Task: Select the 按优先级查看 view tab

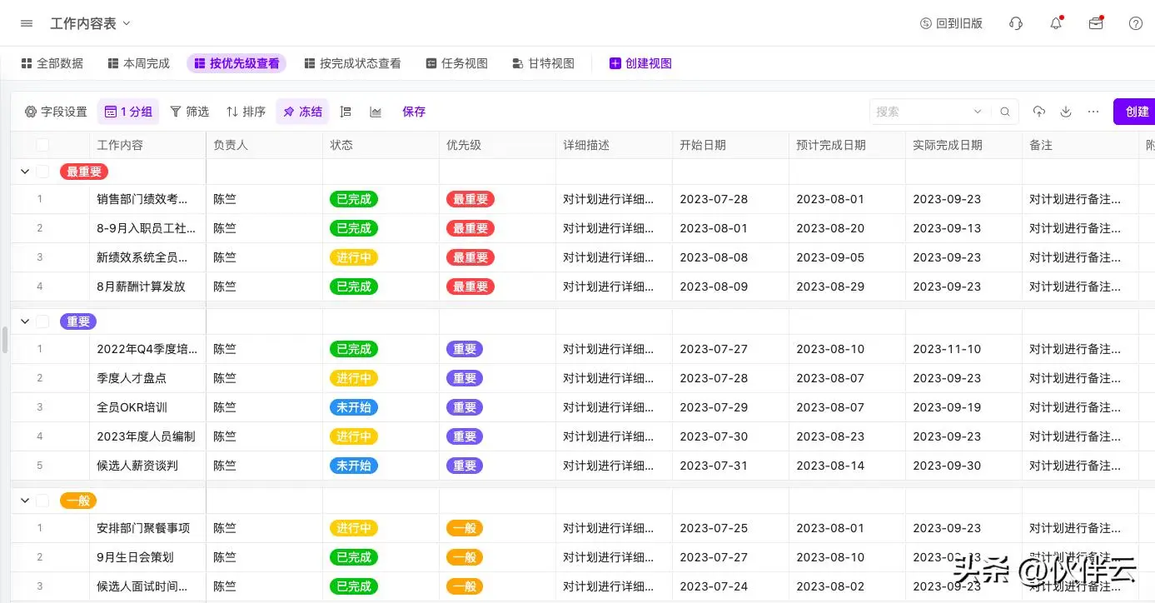Action: click(x=236, y=63)
